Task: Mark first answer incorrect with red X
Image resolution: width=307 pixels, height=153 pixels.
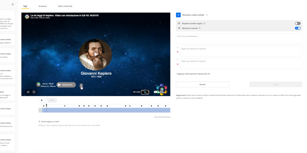Action: [x=177, y=52]
